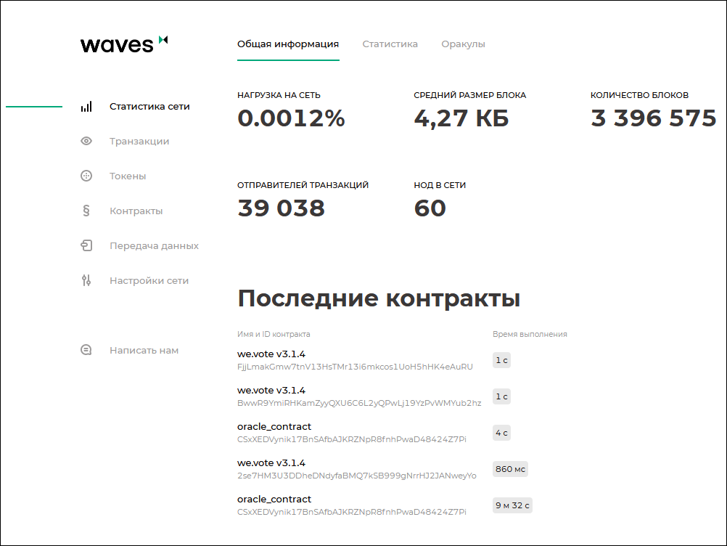Screen dimensions: 727x546
Task: Open the Контракты section
Action: (136, 211)
